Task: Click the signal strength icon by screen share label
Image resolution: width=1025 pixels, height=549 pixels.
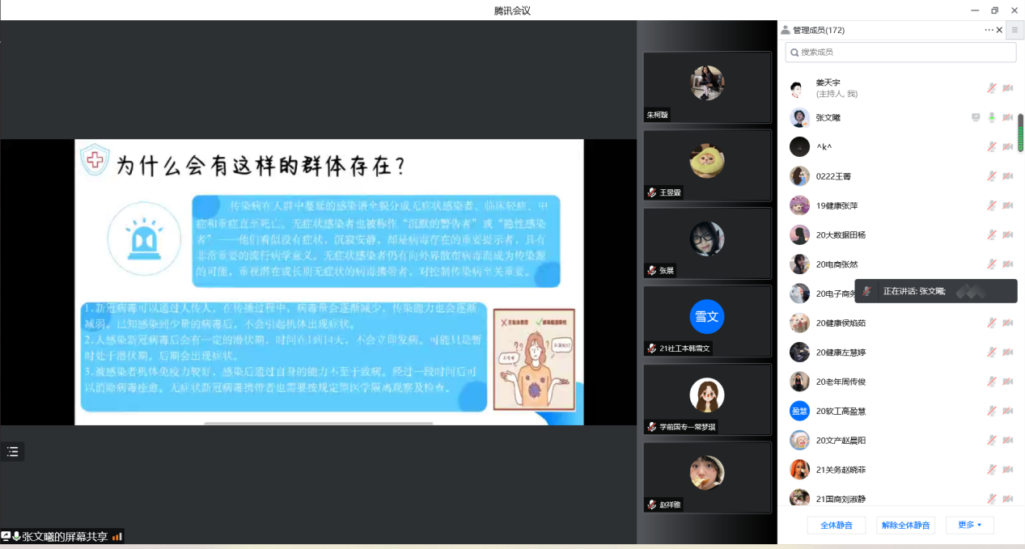Action: [x=117, y=536]
